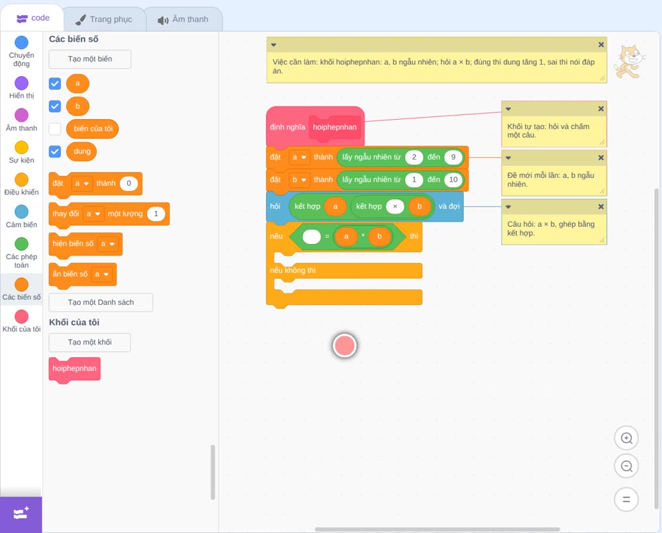Viewport: 662px width, 533px height.
Task: Close the Đề mới mỗi lần comment
Action: pos(601,157)
